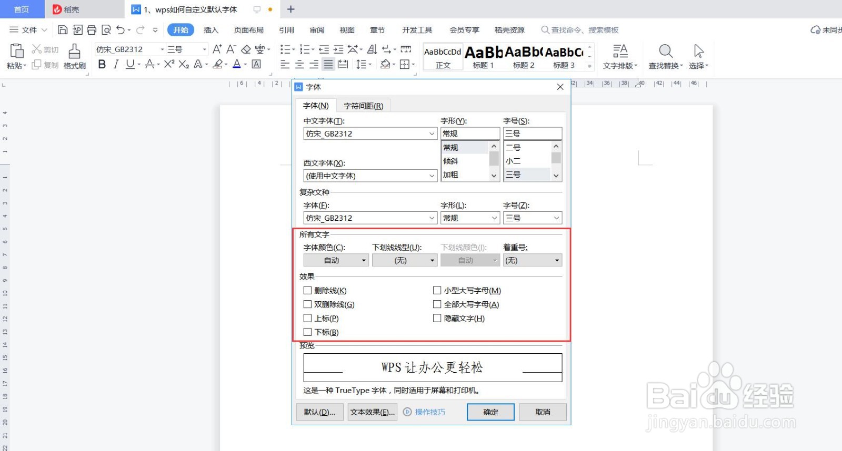This screenshot has height=451, width=842.
Task: Open the 西文字体 dropdown (使用中文字体)
Action: (x=370, y=176)
